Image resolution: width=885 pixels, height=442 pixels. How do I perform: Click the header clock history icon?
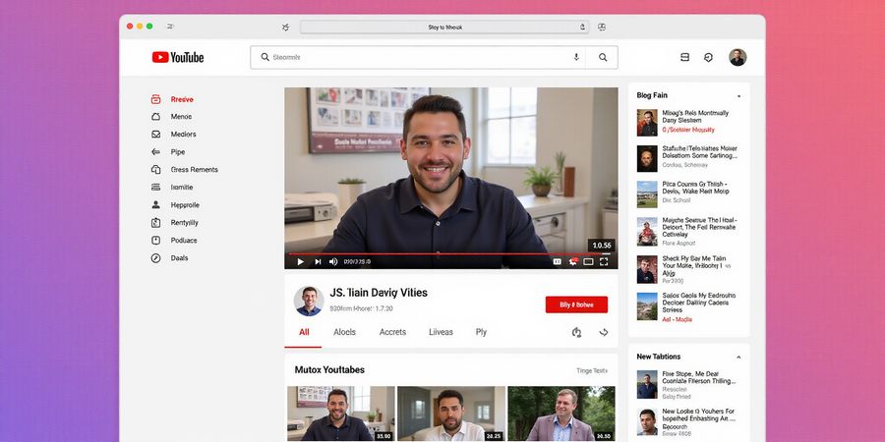click(x=708, y=57)
